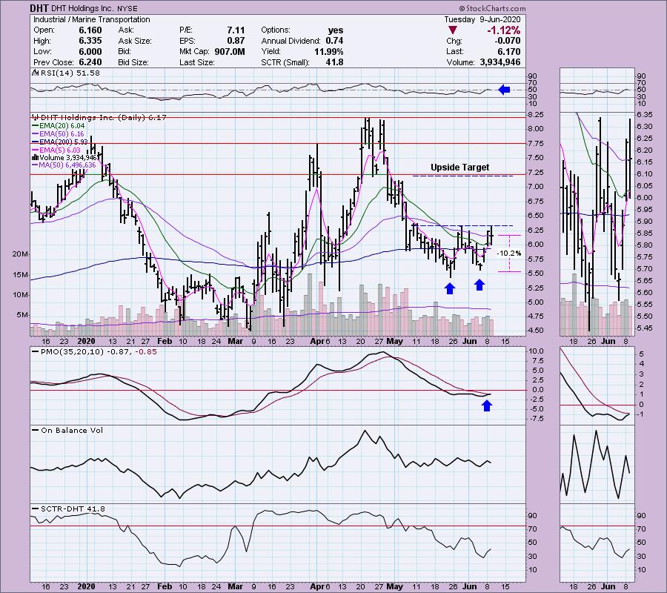Click the 6.35 label in zoomed thumbnail panel
Screen dimensions: 667x593
pyautogui.click(x=645, y=114)
